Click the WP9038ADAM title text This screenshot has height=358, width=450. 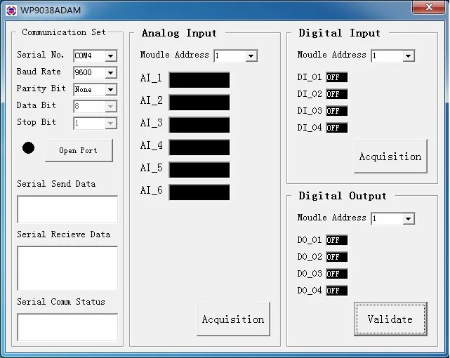(x=51, y=11)
